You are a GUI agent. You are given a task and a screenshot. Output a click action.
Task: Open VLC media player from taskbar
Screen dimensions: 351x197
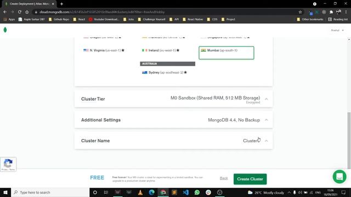(140, 192)
